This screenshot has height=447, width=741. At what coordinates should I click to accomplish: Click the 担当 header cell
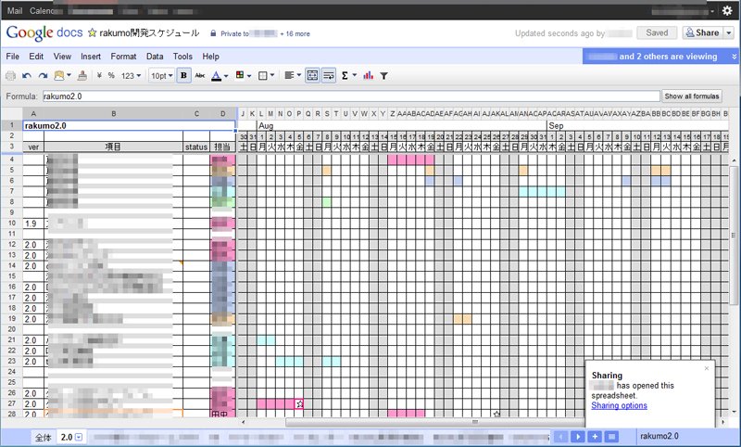222,147
